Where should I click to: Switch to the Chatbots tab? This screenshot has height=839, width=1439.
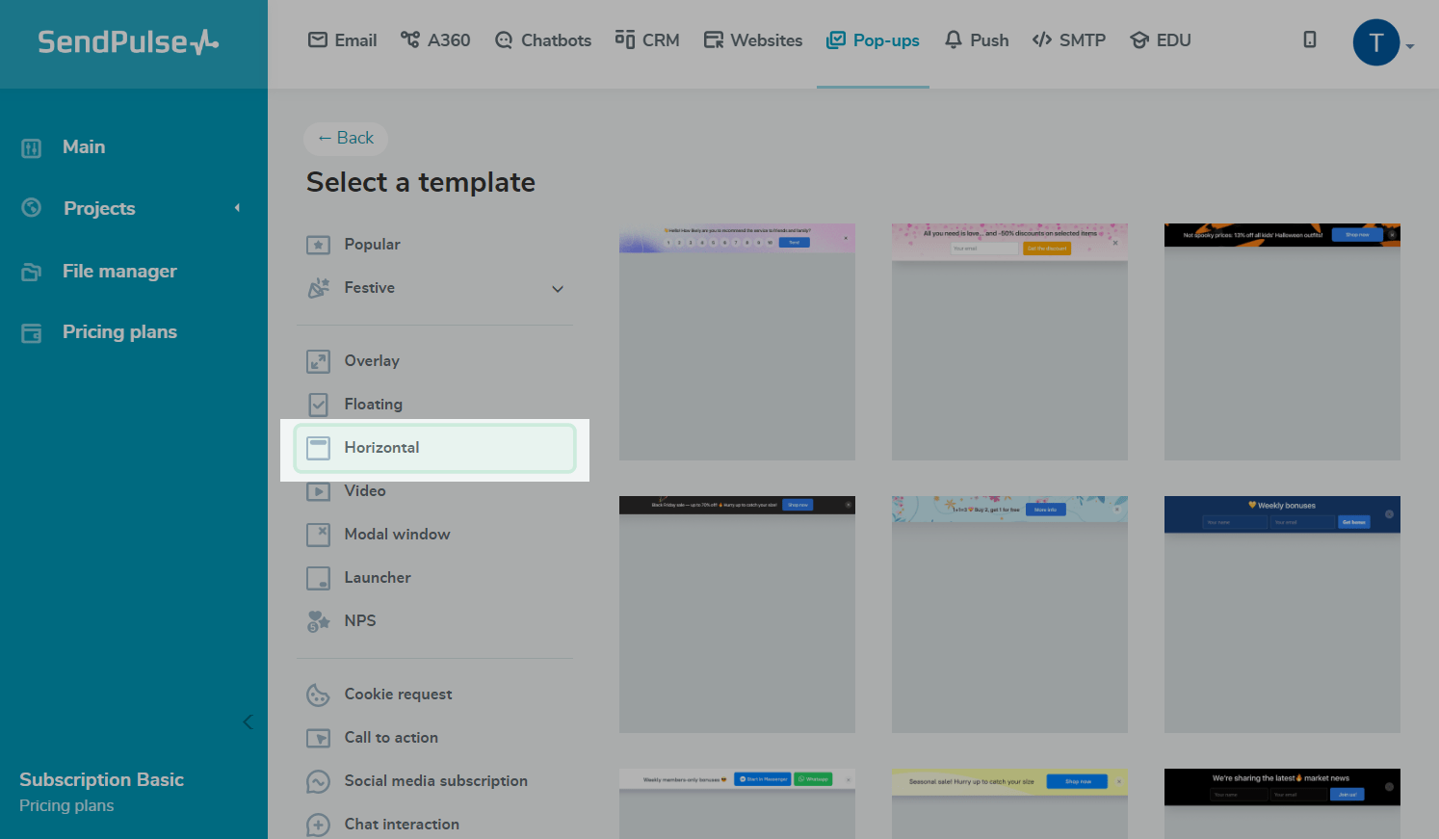coord(543,40)
